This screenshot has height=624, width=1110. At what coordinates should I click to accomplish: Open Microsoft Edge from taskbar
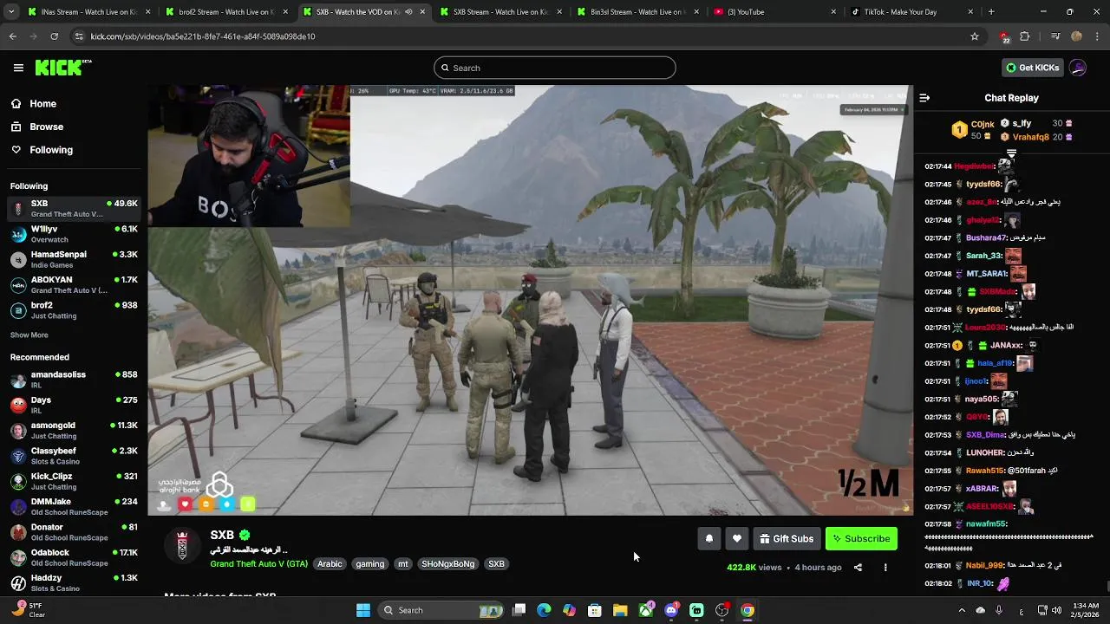pos(544,610)
